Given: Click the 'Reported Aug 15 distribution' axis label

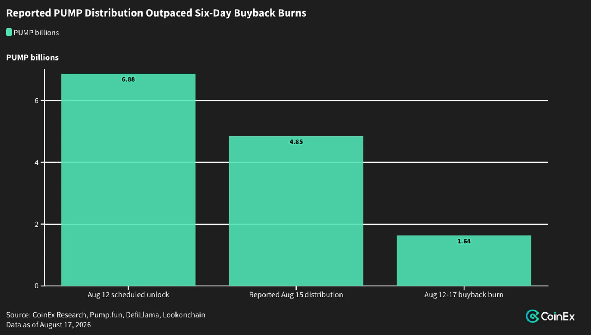Looking at the screenshot, I should click(x=296, y=295).
